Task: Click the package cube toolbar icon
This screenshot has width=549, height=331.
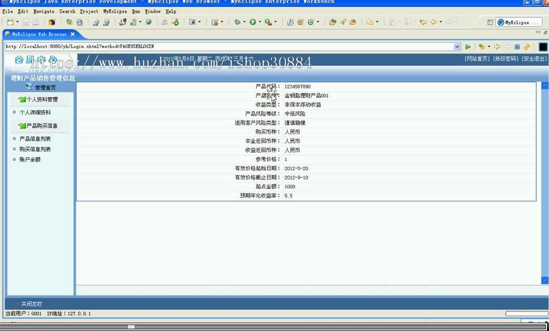Action: tap(52, 22)
